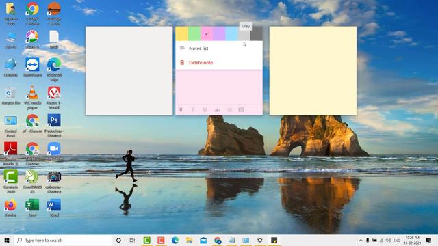The height and width of the screenshot is (246, 438).
Task: Open Task View from the taskbar
Action: coord(132,240)
